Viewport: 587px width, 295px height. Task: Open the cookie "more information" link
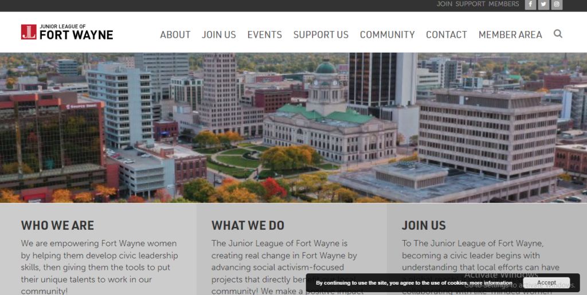pyautogui.click(x=491, y=283)
